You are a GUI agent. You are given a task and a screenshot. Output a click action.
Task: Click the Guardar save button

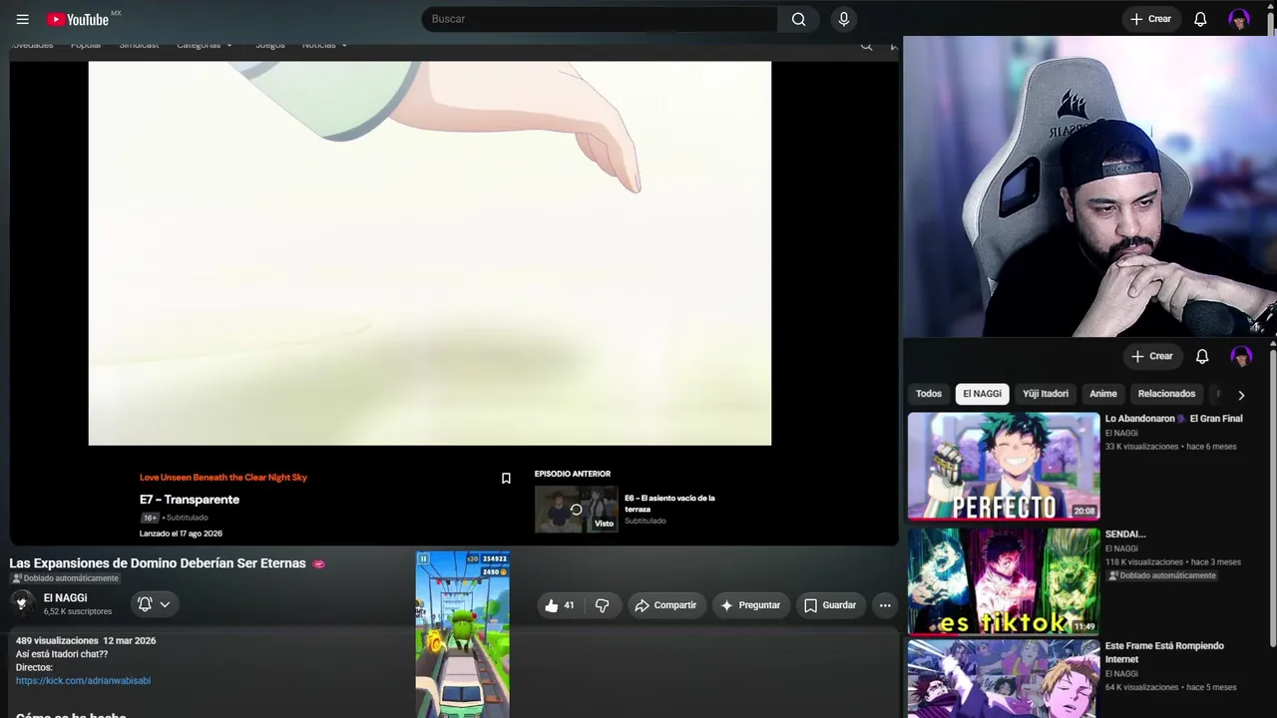tap(830, 605)
